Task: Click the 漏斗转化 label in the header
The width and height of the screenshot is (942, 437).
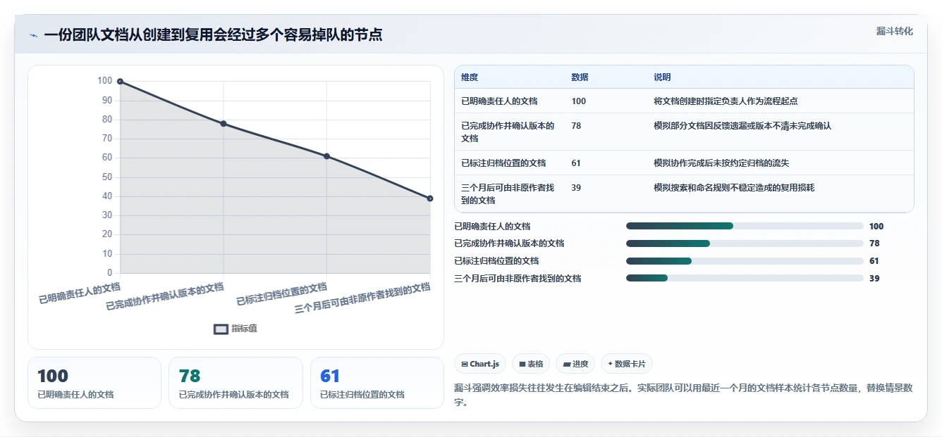Action: tap(895, 32)
